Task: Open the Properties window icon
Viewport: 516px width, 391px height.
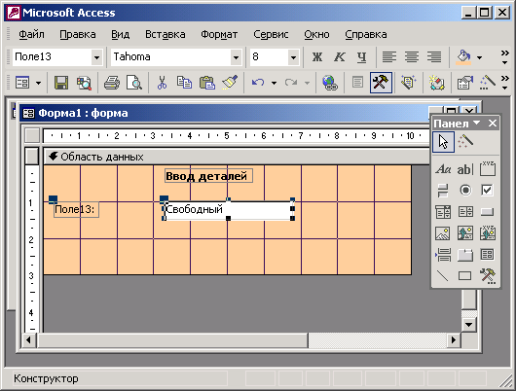Action: [x=464, y=83]
